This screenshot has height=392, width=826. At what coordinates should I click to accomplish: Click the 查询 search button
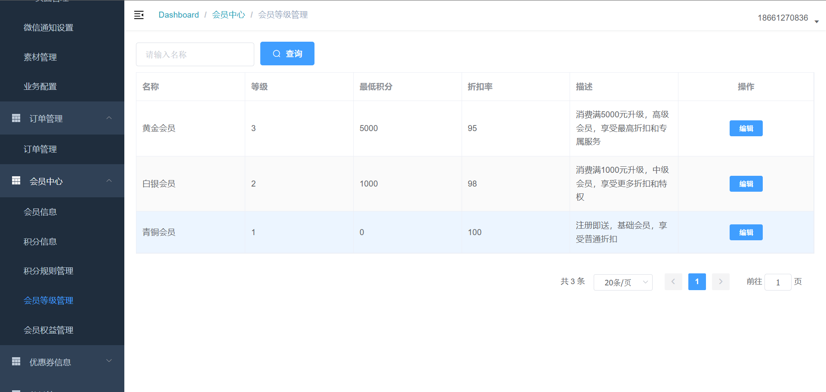coord(287,54)
